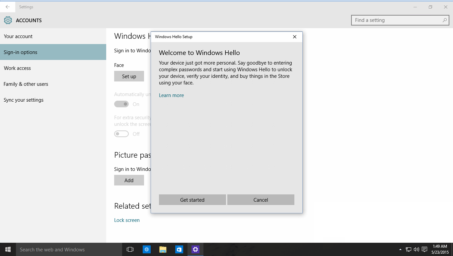
Task: Open the Action Center notifications icon
Action: pyautogui.click(x=424, y=249)
